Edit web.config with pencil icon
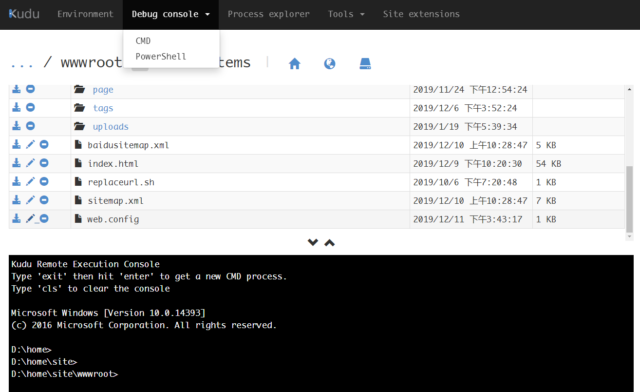Screen dimensions: 640x392 click(x=30, y=218)
